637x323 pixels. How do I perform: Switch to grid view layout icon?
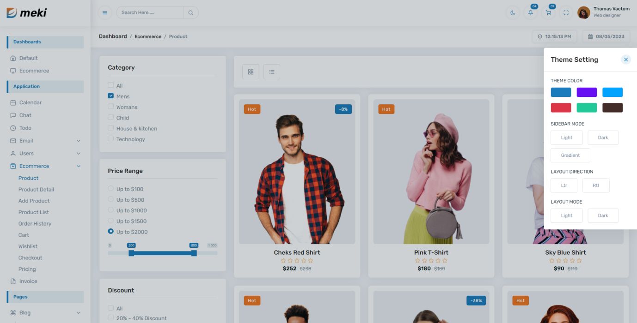251,72
